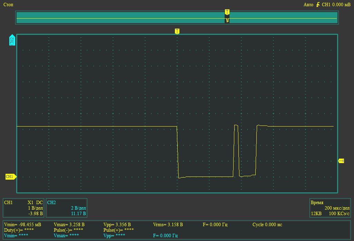Click 'Pulse(-)= ****' measurement
The height and width of the screenshot is (241, 354).
click(68, 230)
